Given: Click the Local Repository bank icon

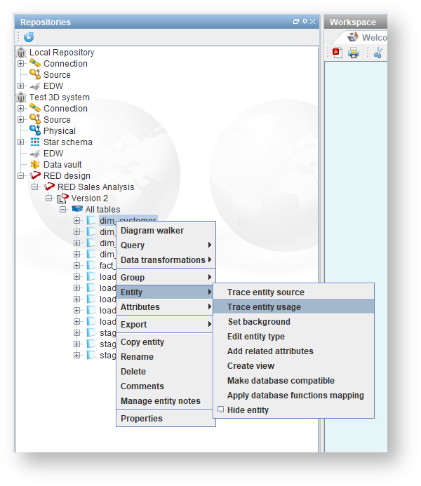Looking at the screenshot, I should point(21,53).
